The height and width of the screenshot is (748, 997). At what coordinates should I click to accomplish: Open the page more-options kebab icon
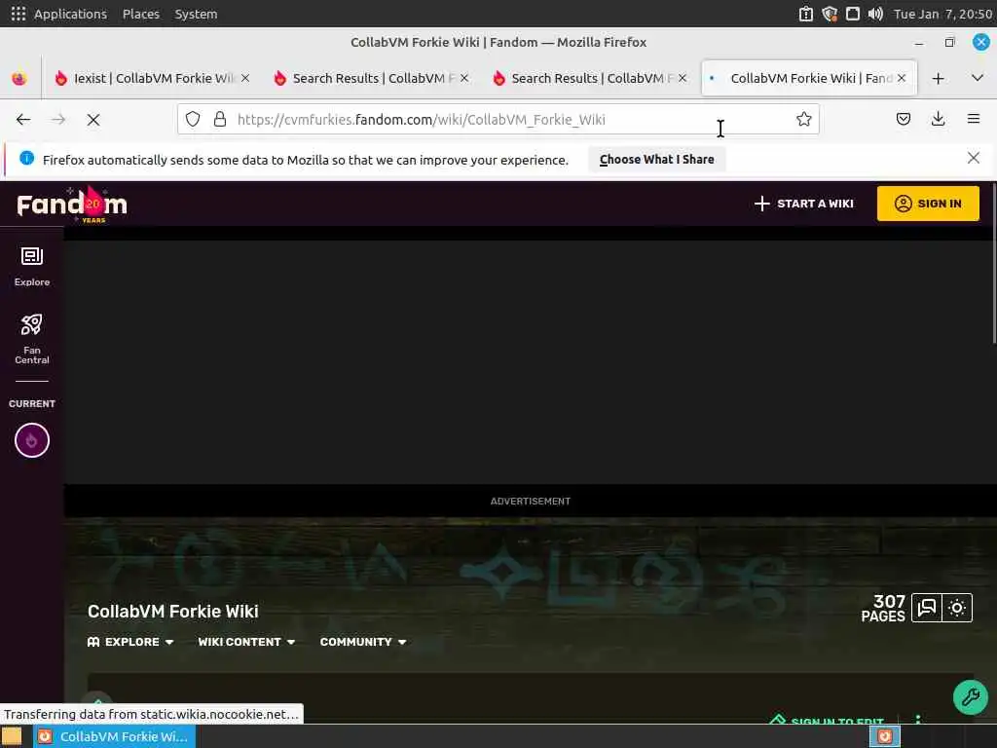(917, 720)
